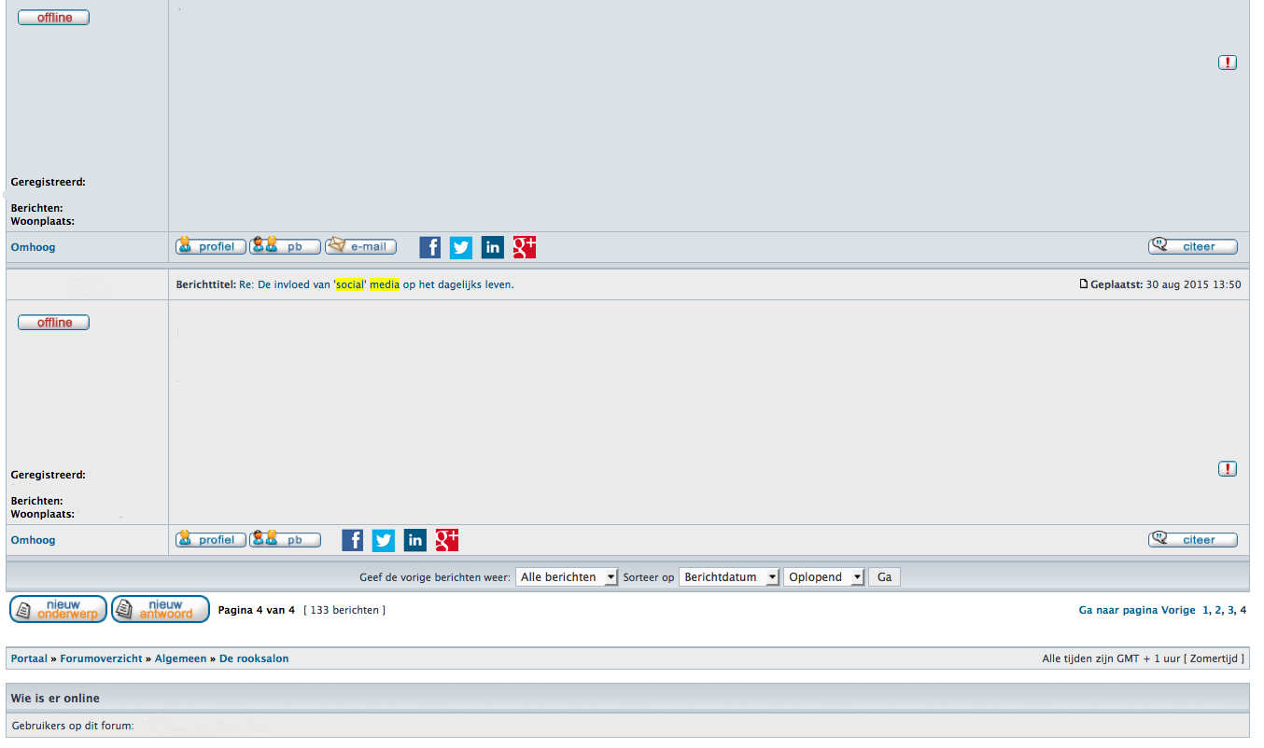Share second post on Google+

tap(447, 540)
